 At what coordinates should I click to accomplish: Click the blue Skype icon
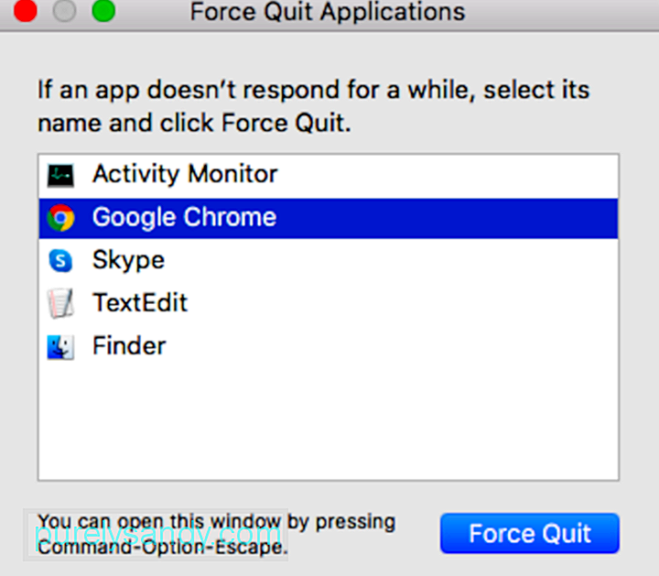pos(60,261)
